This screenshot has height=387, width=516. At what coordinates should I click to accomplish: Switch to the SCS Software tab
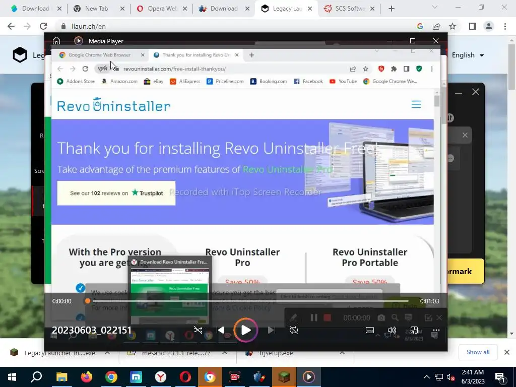(x=350, y=9)
